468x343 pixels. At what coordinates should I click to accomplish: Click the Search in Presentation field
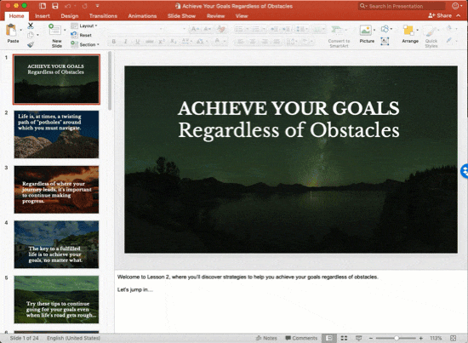pos(402,6)
